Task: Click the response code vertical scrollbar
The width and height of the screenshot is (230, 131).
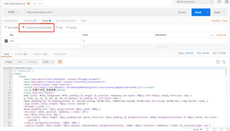Action: coord(226,71)
